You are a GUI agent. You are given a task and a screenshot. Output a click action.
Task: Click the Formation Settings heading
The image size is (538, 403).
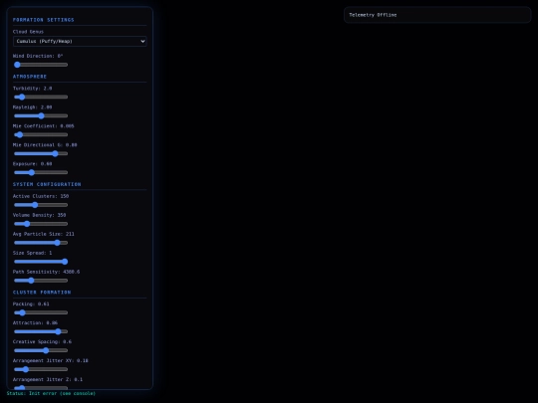click(43, 20)
